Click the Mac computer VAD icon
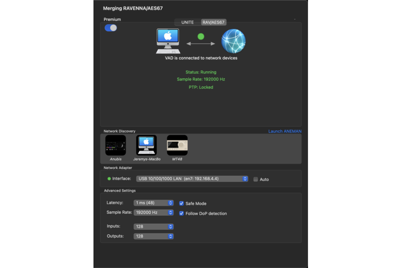This screenshot has width=402, height=268. point(168,41)
